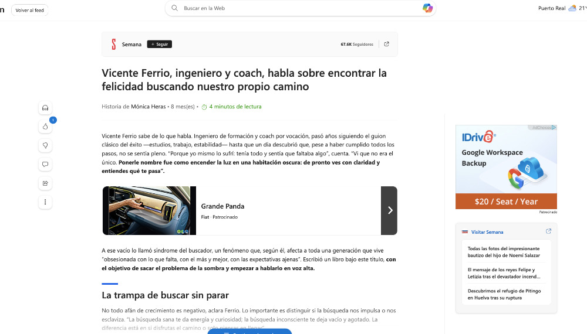Click the 'Patrocinado' label under IDrive ad
This screenshot has width=587, height=334.
(548, 212)
